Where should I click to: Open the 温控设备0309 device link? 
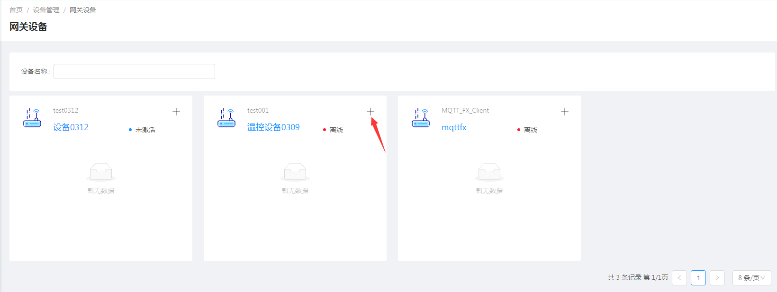(273, 127)
